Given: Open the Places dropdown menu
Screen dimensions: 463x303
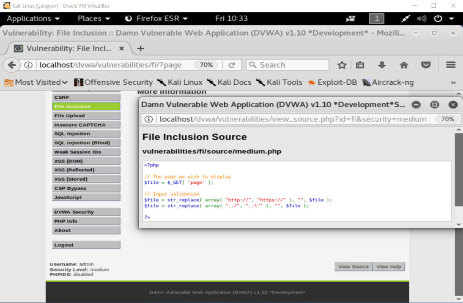Looking at the screenshot, I should [x=94, y=18].
